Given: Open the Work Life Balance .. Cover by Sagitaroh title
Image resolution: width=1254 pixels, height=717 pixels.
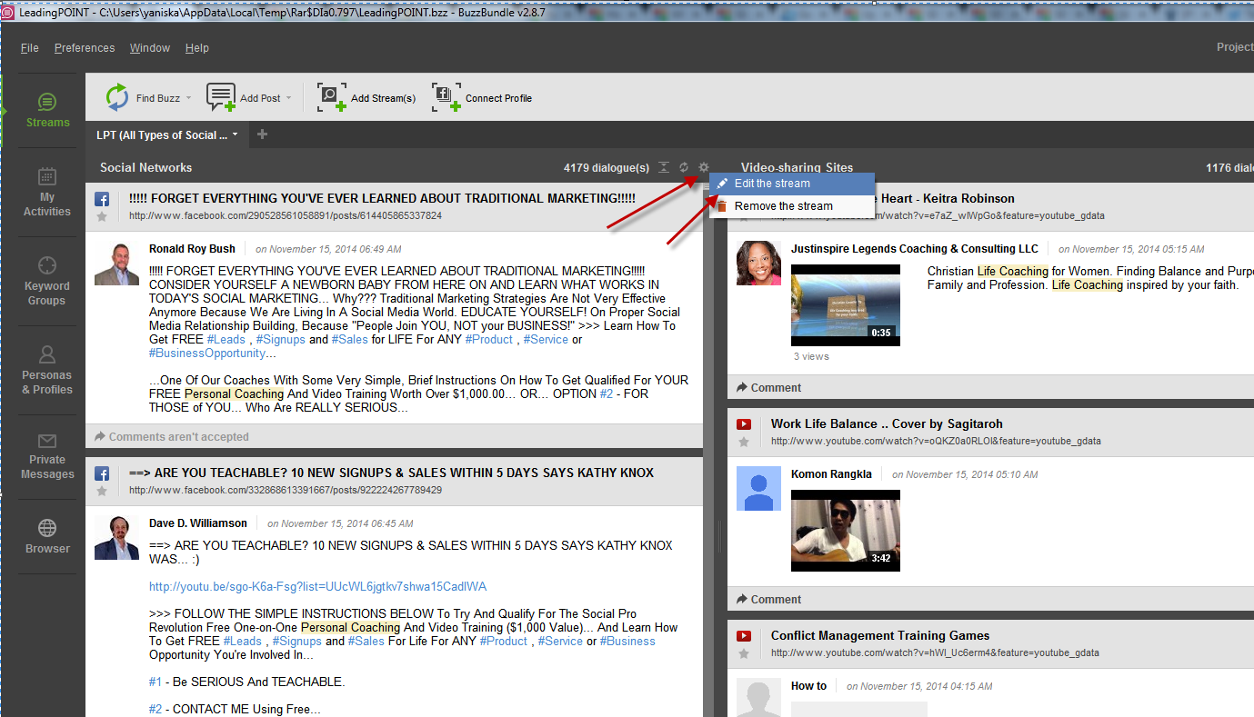Looking at the screenshot, I should click(887, 423).
